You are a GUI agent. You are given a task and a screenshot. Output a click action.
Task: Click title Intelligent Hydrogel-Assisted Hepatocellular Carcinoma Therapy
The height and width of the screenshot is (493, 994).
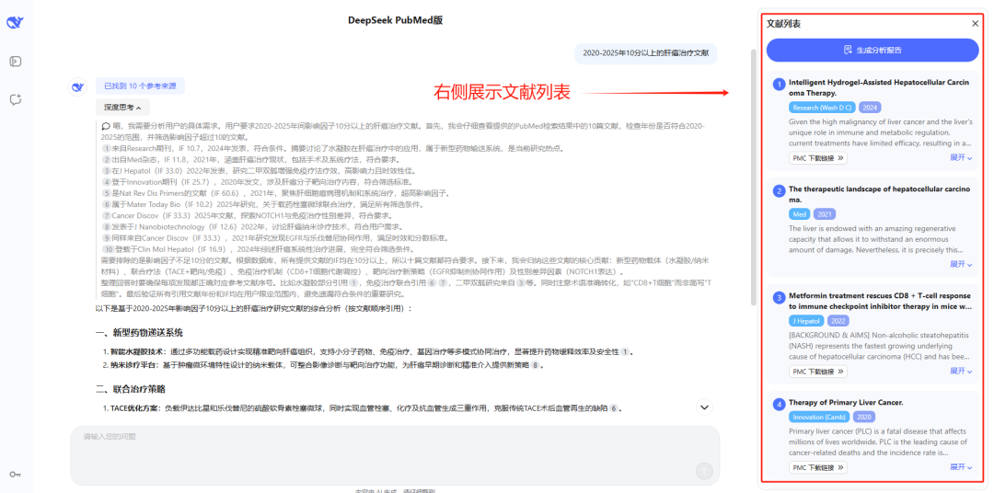coord(879,87)
